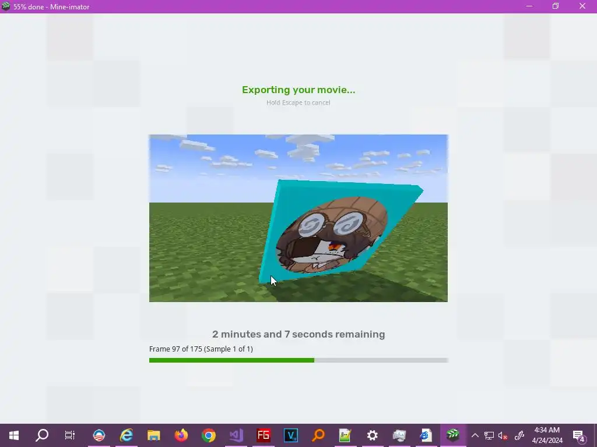Open taskbar Search magnifier
597x447 pixels.
pyautogui.click(x=42, y=435)
